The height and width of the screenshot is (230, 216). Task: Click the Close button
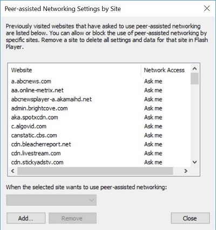click(x=190, y=218)
